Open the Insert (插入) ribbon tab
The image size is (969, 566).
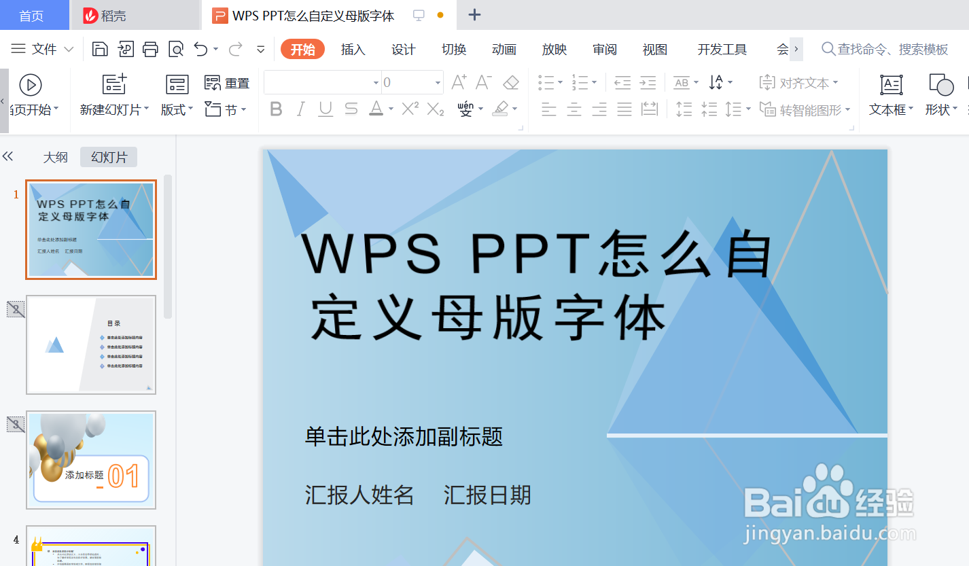353,50
